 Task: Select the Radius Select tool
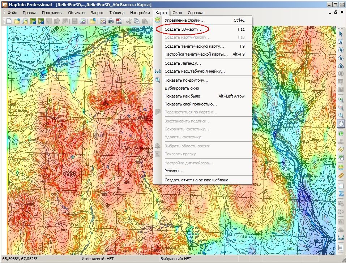341,50
